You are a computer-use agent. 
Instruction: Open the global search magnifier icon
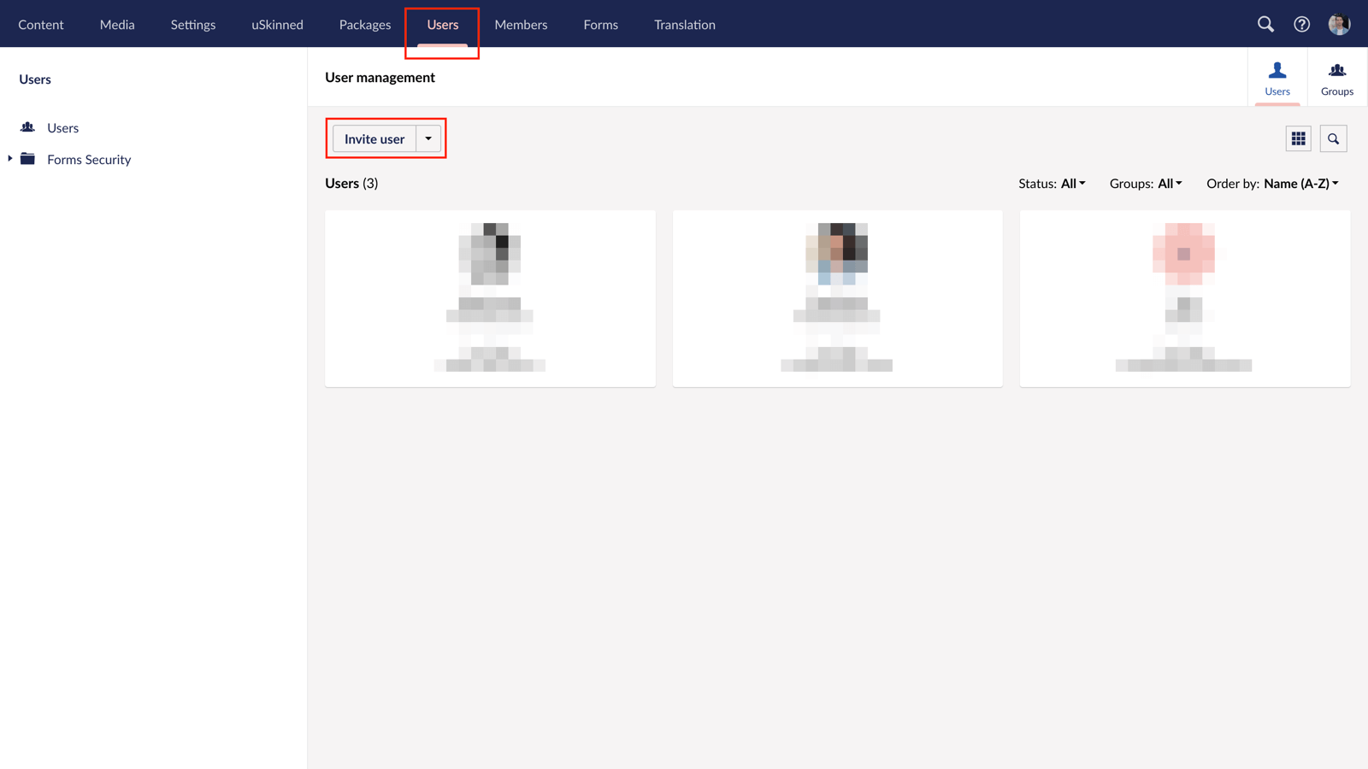[1265, 24]
